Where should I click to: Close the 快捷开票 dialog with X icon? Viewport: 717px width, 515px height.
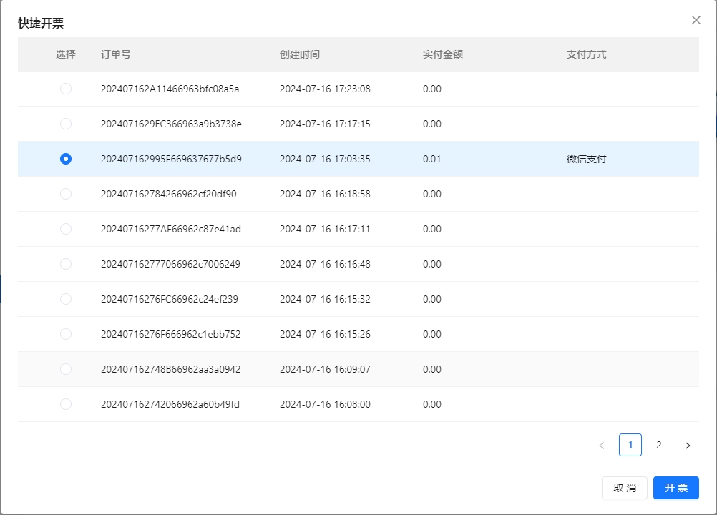[x=696, y=20]
